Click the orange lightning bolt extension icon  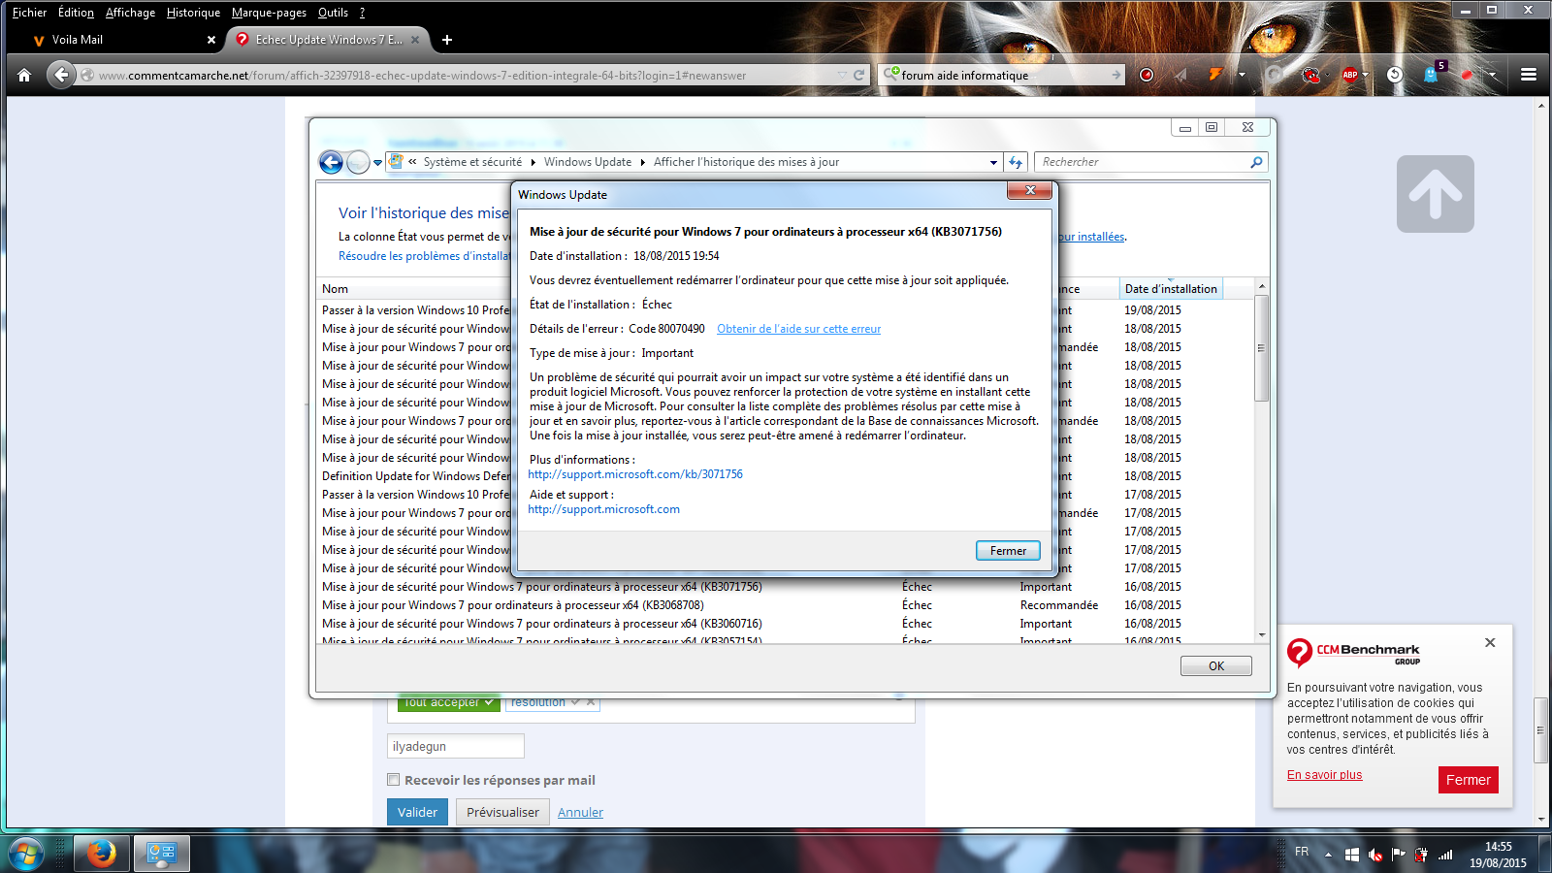coord(1215,75)
